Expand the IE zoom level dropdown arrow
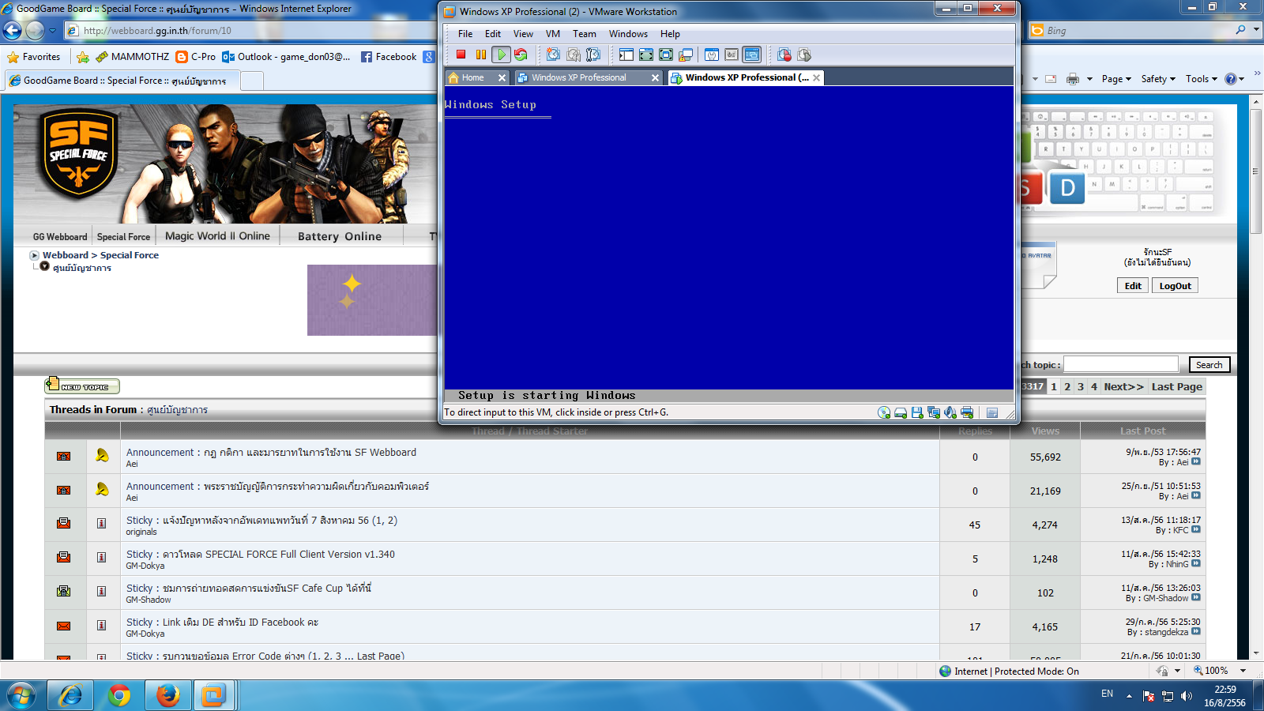1264x711 pixels. click(1243, 671)
